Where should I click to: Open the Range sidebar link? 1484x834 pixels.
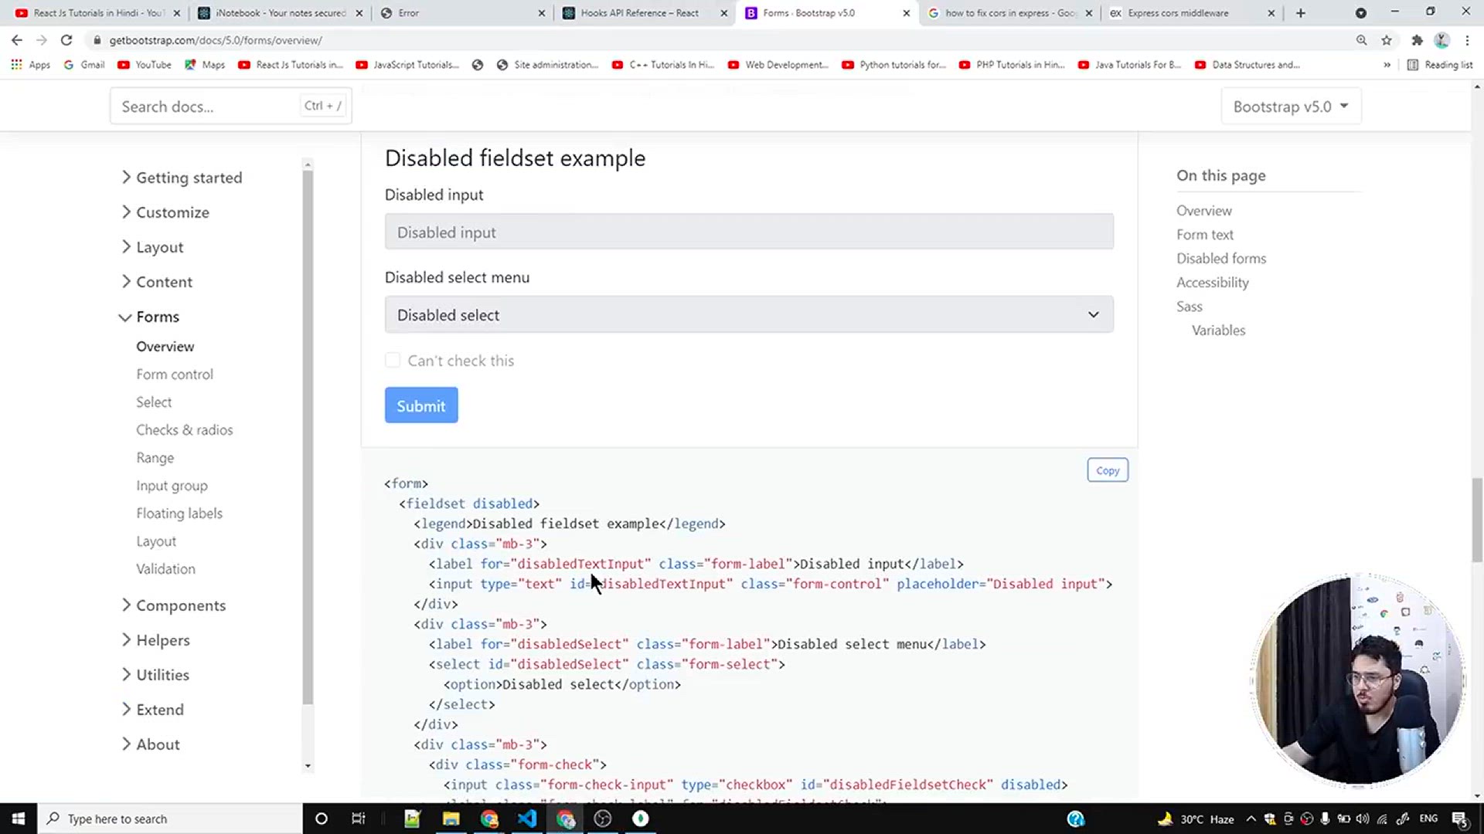click(x=155, y=458)
